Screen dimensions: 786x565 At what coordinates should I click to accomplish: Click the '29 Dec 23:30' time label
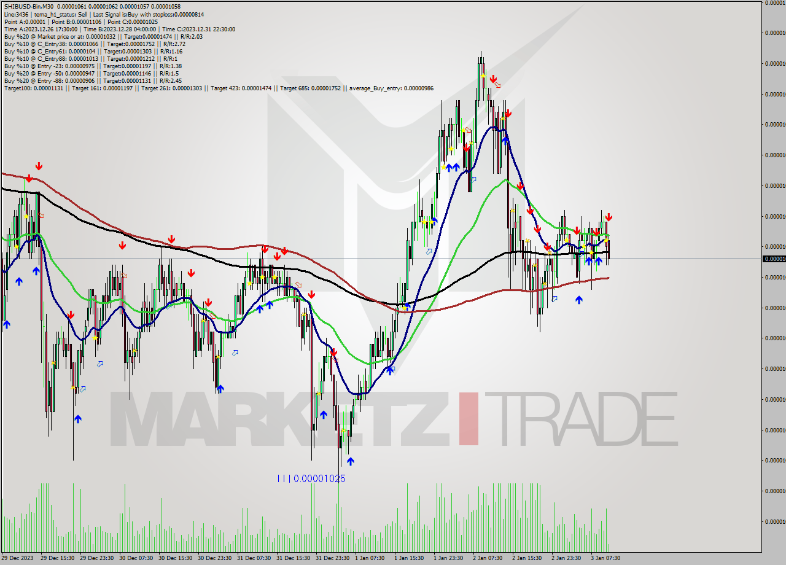pos(97,558)
